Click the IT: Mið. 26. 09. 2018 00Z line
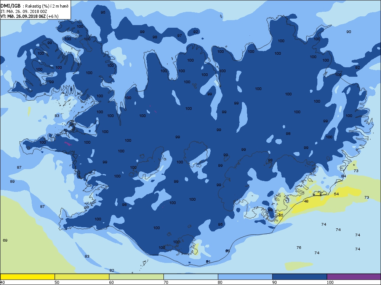This screenshot has width=381, height=285. click(23, 11)
